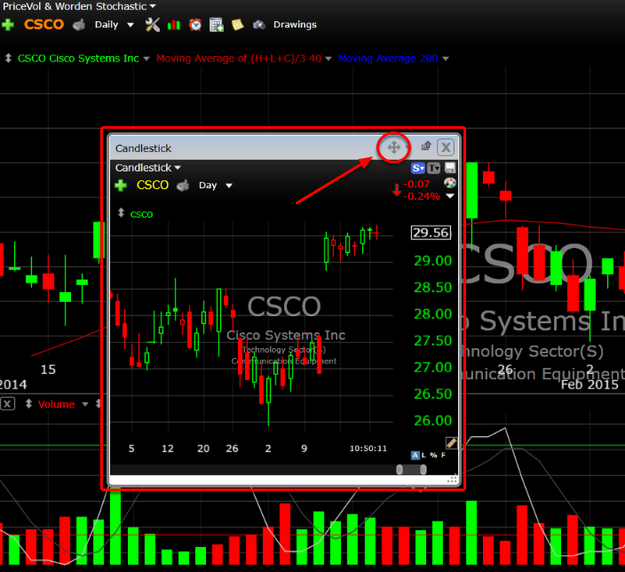Click the orange CSCO ticker symbol
This screenshot has width=625, height=572.
pos(44,24)
